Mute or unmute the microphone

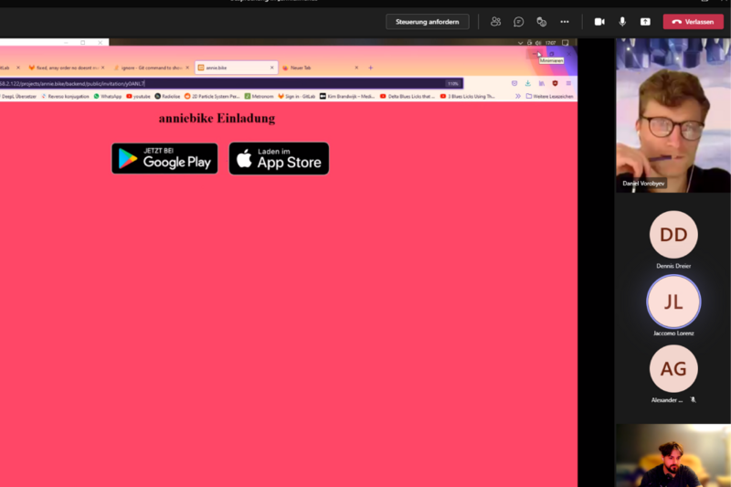pos(622,21)
